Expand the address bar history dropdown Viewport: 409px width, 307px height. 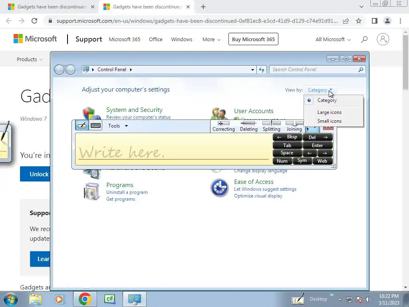pos(252,70)
